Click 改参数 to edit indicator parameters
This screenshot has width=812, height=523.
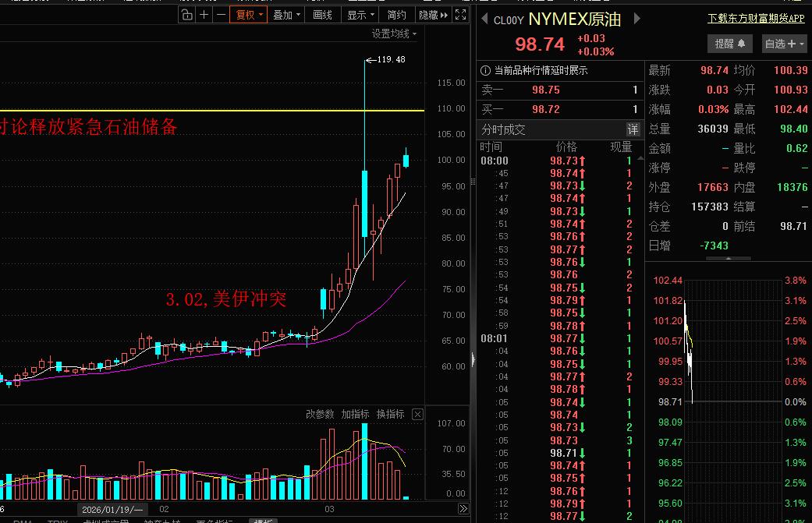[x=320, y=414]
